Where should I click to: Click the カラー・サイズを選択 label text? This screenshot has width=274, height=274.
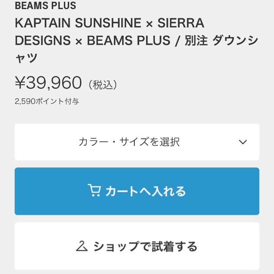(x=129, y=142)
